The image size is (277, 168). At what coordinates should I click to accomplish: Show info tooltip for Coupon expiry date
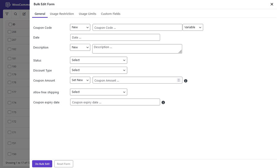[163, 102]
